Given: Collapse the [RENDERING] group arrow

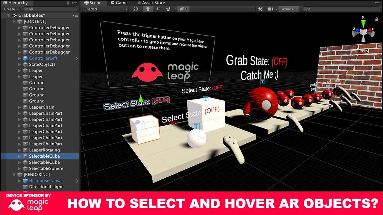Looking at the screenshot, I should [14, 174].
